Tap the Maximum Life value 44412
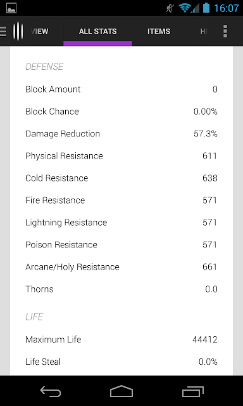 click(205, 339)
